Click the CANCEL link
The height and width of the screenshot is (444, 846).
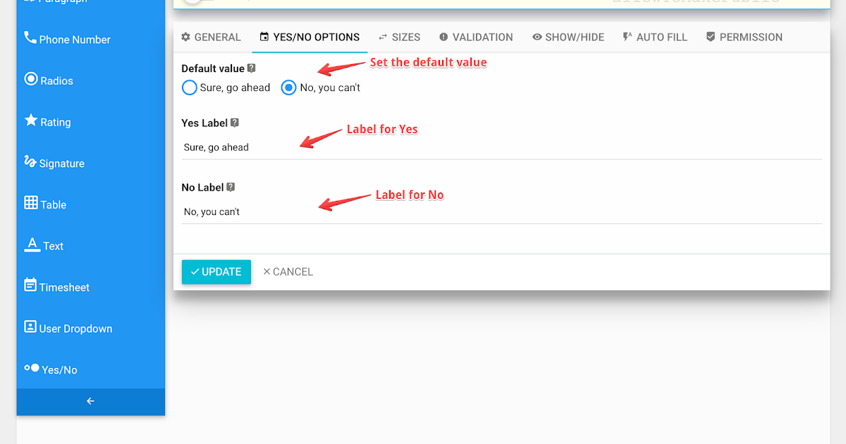click(288, 271)
